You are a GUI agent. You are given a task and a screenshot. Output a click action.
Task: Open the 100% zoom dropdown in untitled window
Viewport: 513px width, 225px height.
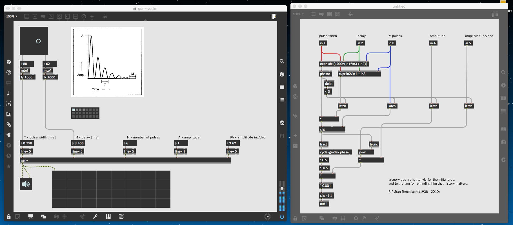click(298, 14)
